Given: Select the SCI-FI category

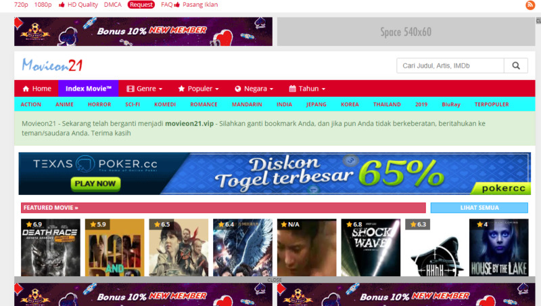Looking at the screenshot, I should pyautogui.click(x=133, y=104).
